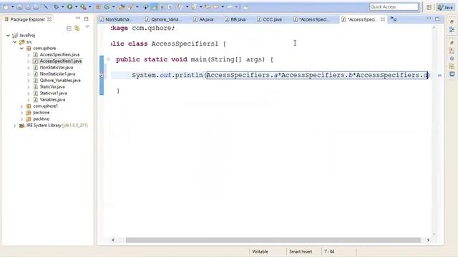The width and height of the screenshot is (458, 257).
Task: Collapse All in Package Explorer
Action: click(x=69, y=29)
